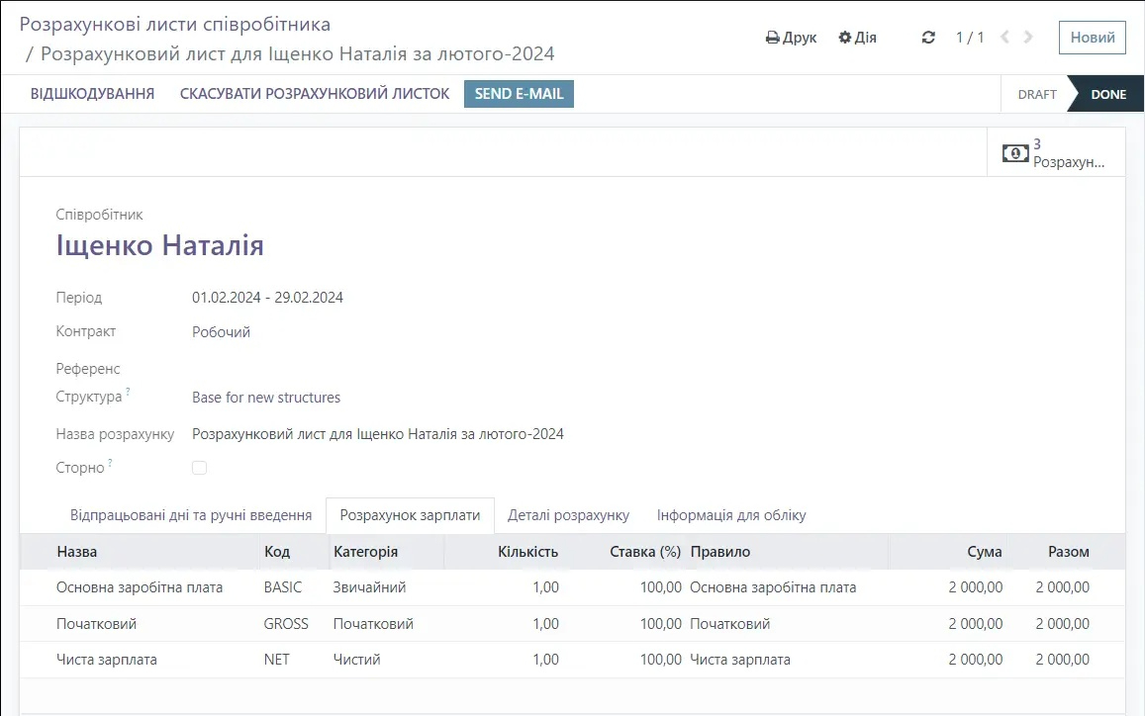
Task: Click the Назва розрахунку field value
Action: 377,433
